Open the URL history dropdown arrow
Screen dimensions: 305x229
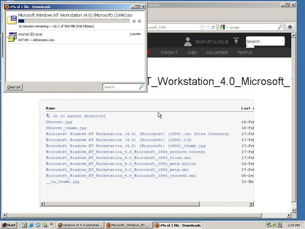point(208,27)
